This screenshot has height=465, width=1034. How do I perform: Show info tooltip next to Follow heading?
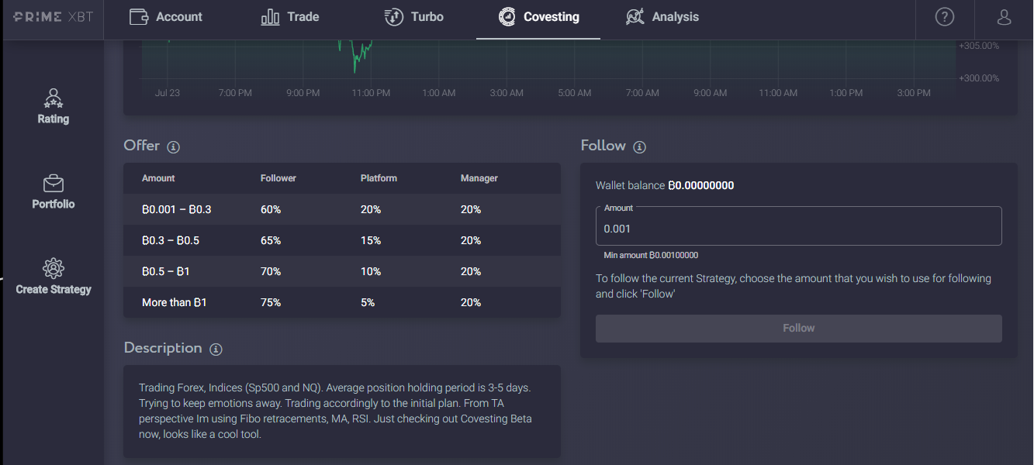639,146
